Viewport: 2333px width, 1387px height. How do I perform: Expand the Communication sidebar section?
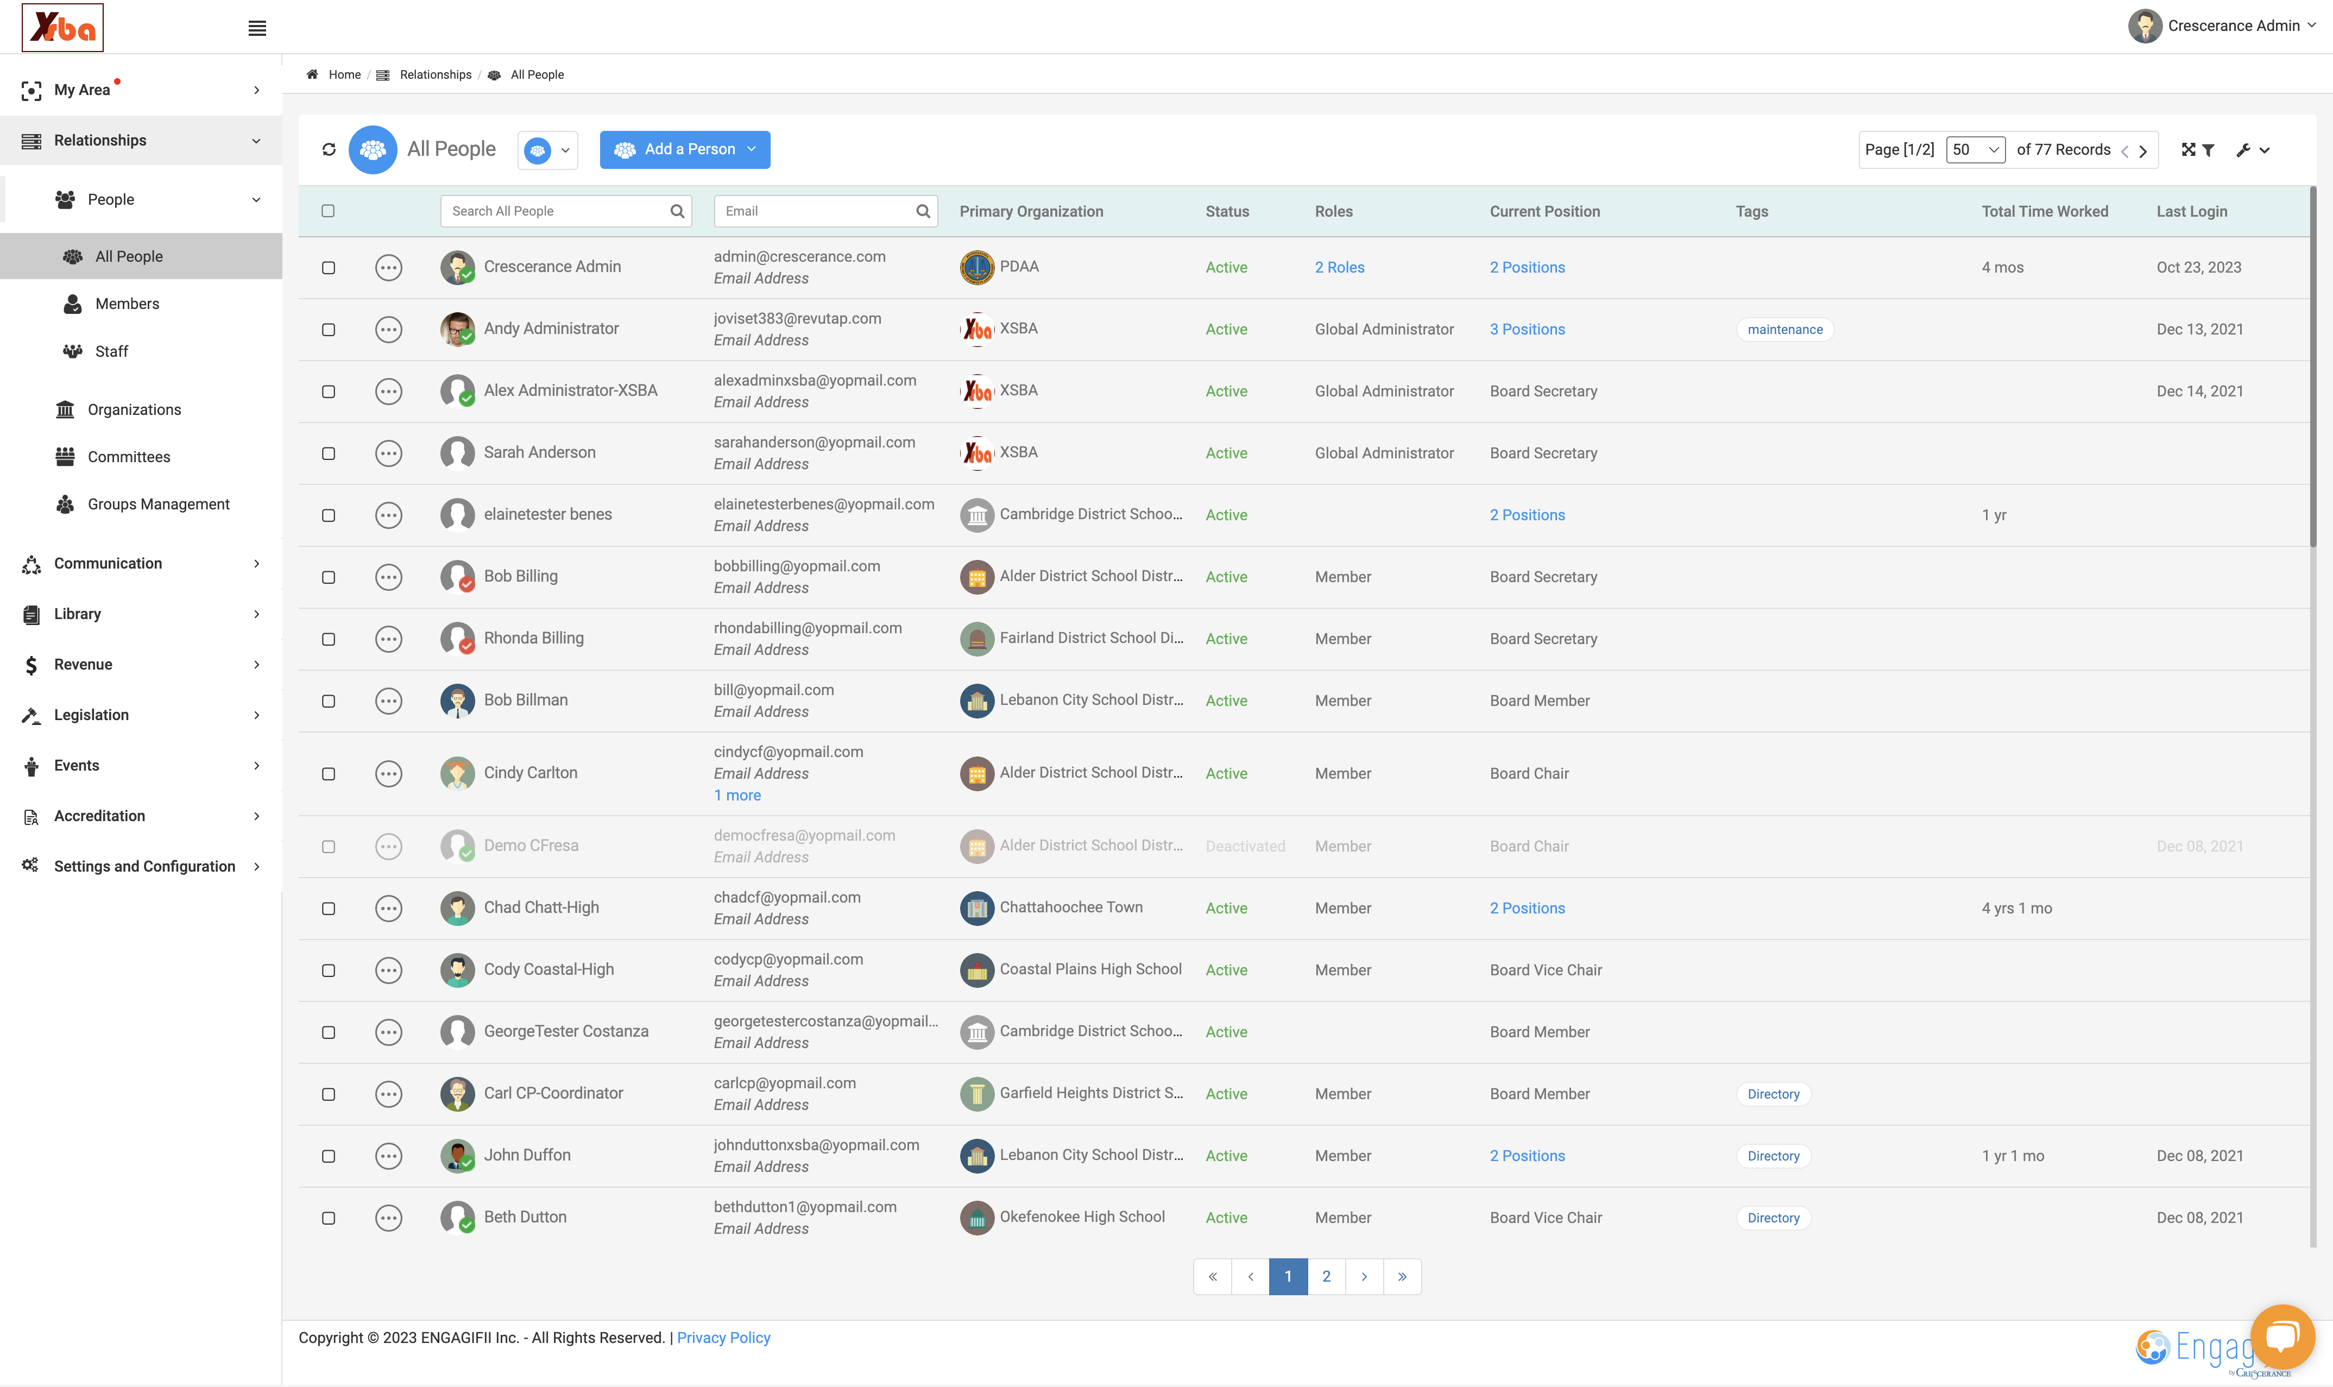[141, 564]
